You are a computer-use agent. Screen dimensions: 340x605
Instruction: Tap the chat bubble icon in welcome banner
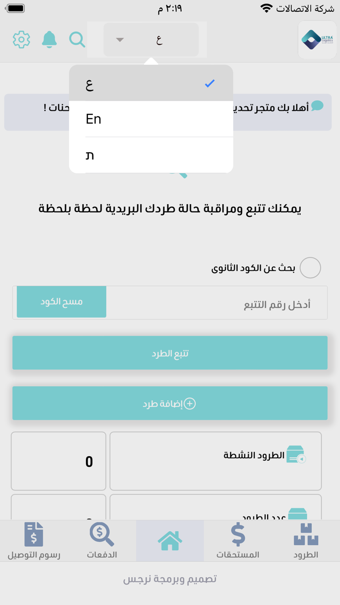[317, 106]
